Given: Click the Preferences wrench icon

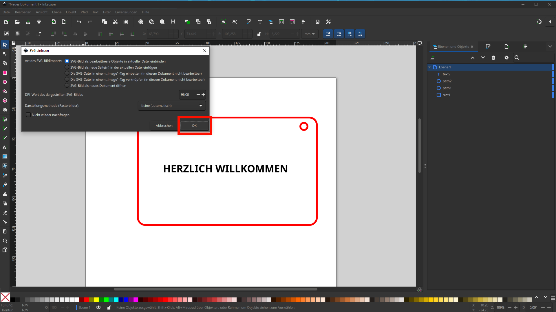Looking at the screenshot, I should click(328, 22).
